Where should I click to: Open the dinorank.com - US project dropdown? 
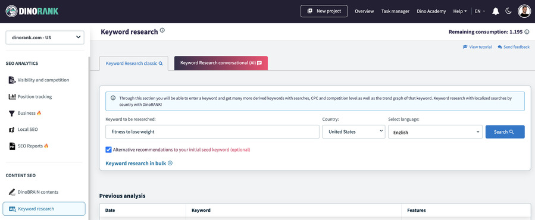click(x=45, y=37)
